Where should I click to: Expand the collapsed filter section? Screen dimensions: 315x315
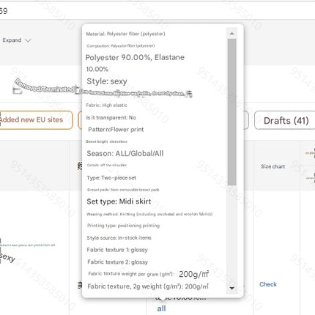coord(17,40)
